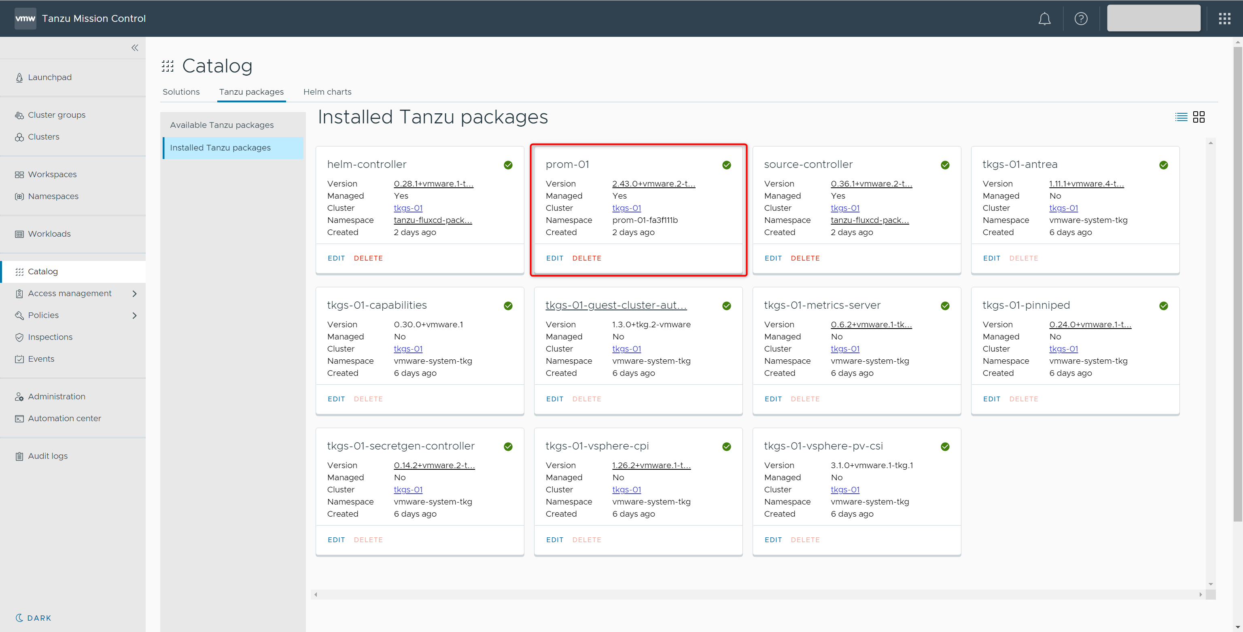Click the help question mark icon
1243x632 pixels.
pos(1080,19)
